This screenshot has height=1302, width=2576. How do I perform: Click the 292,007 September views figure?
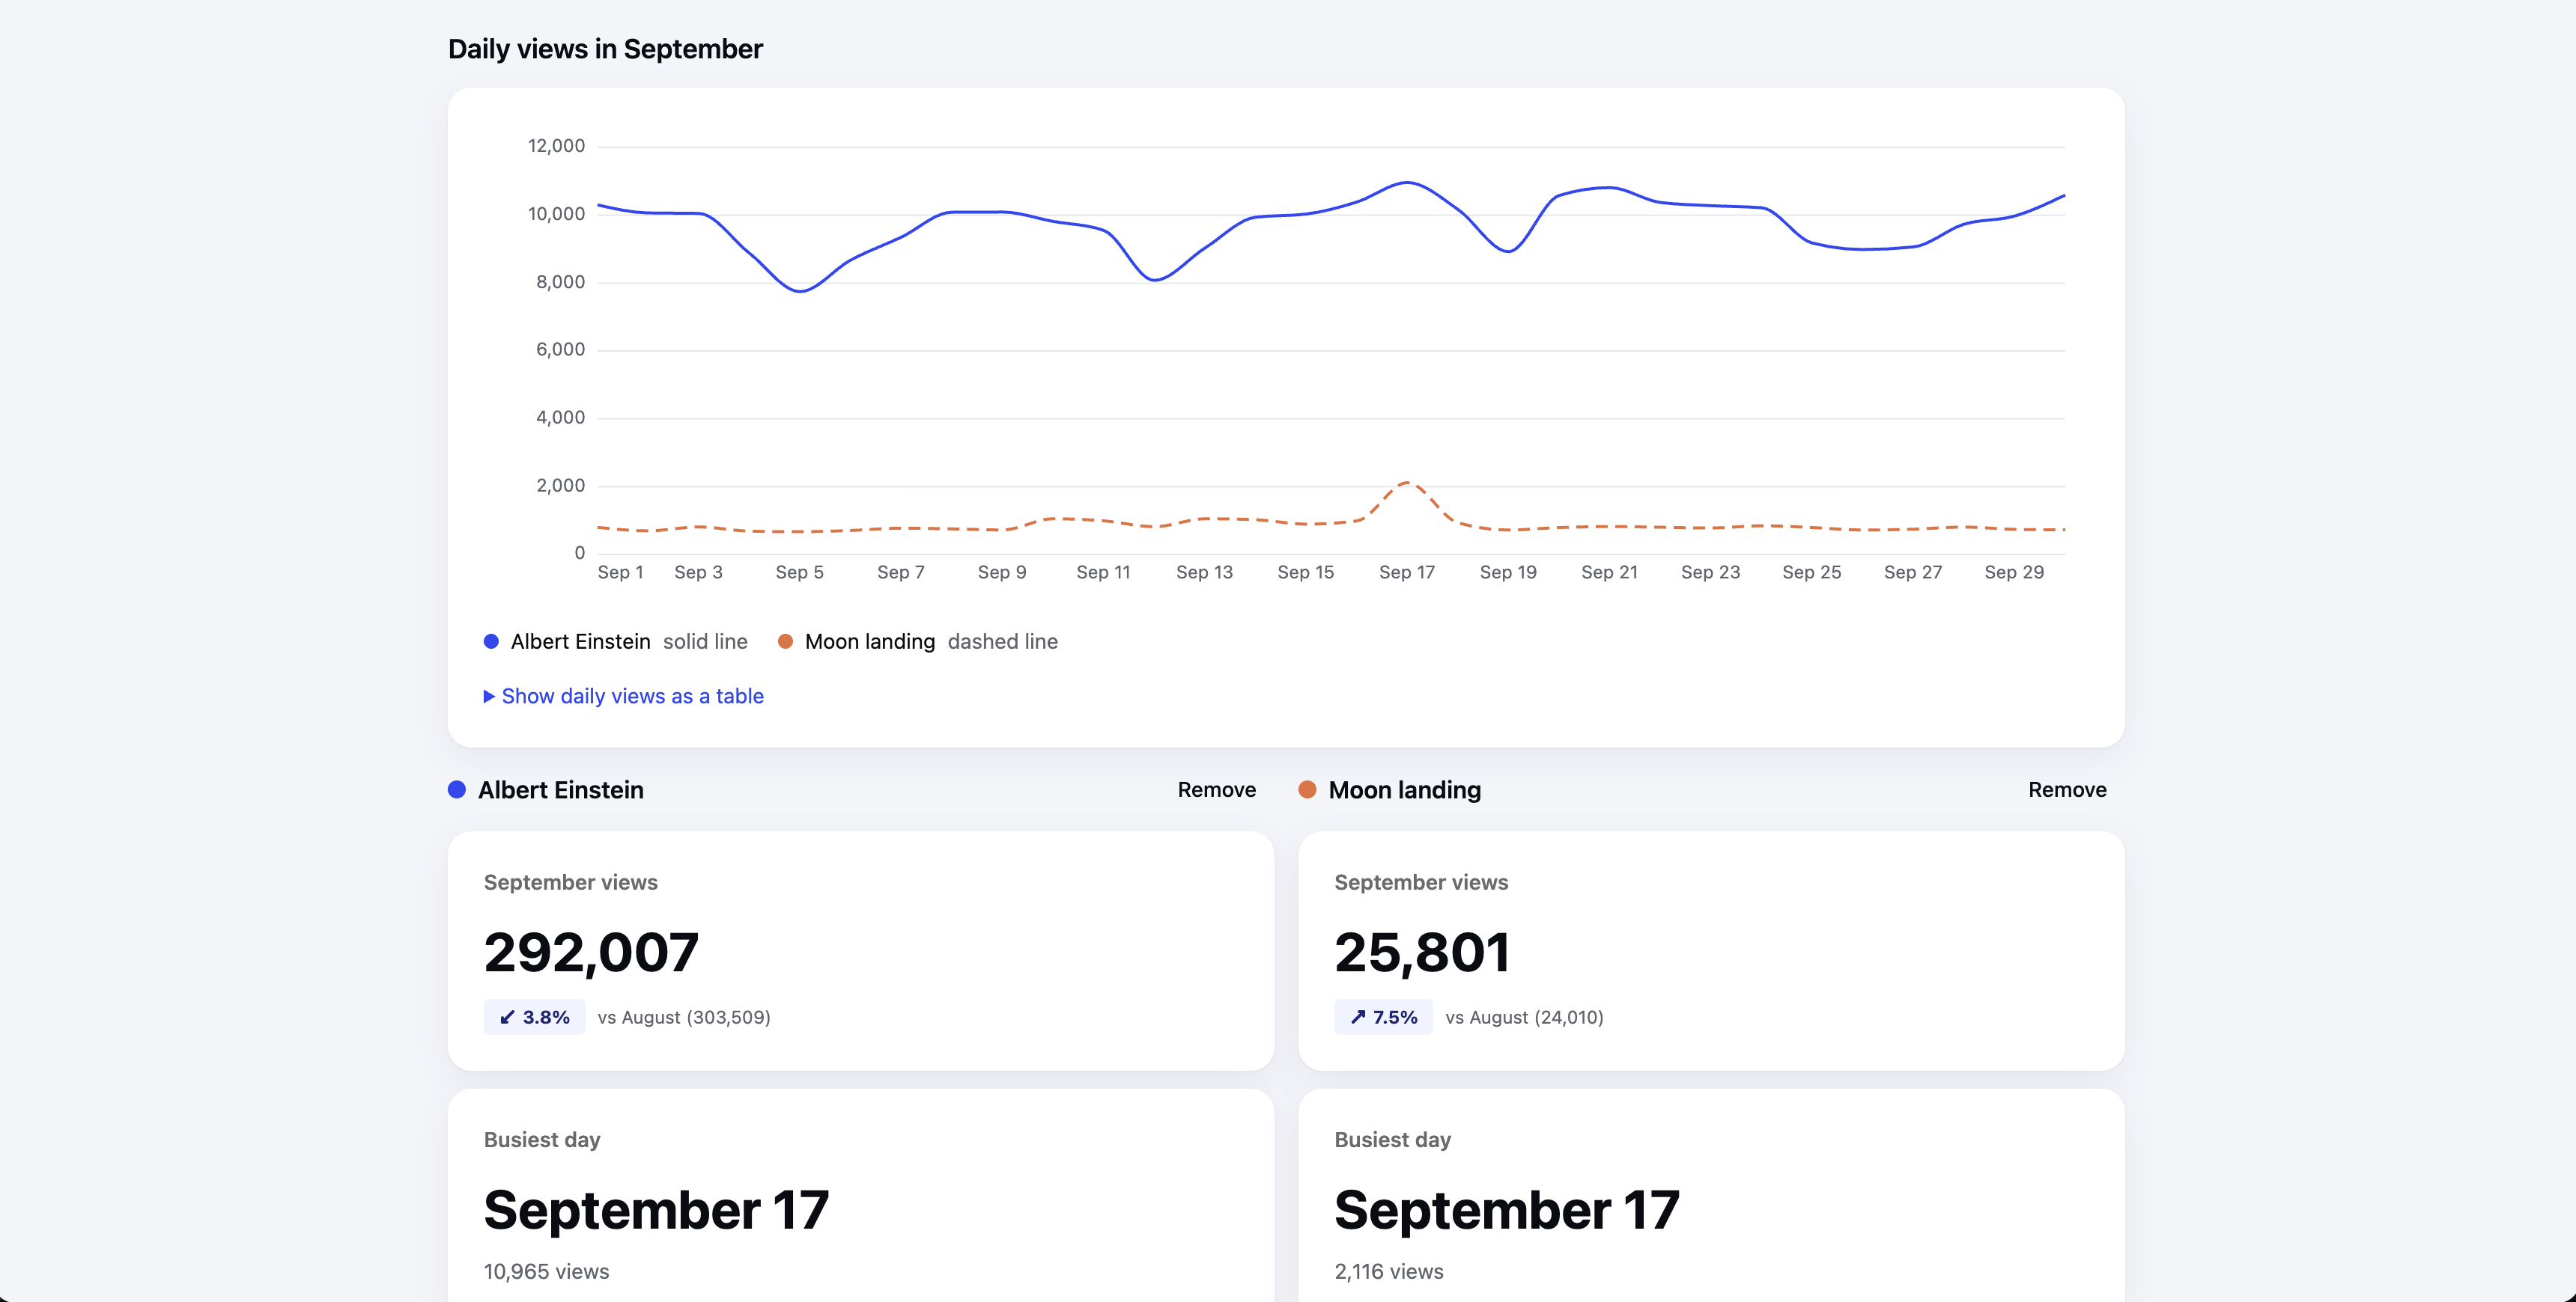point(591,953)
